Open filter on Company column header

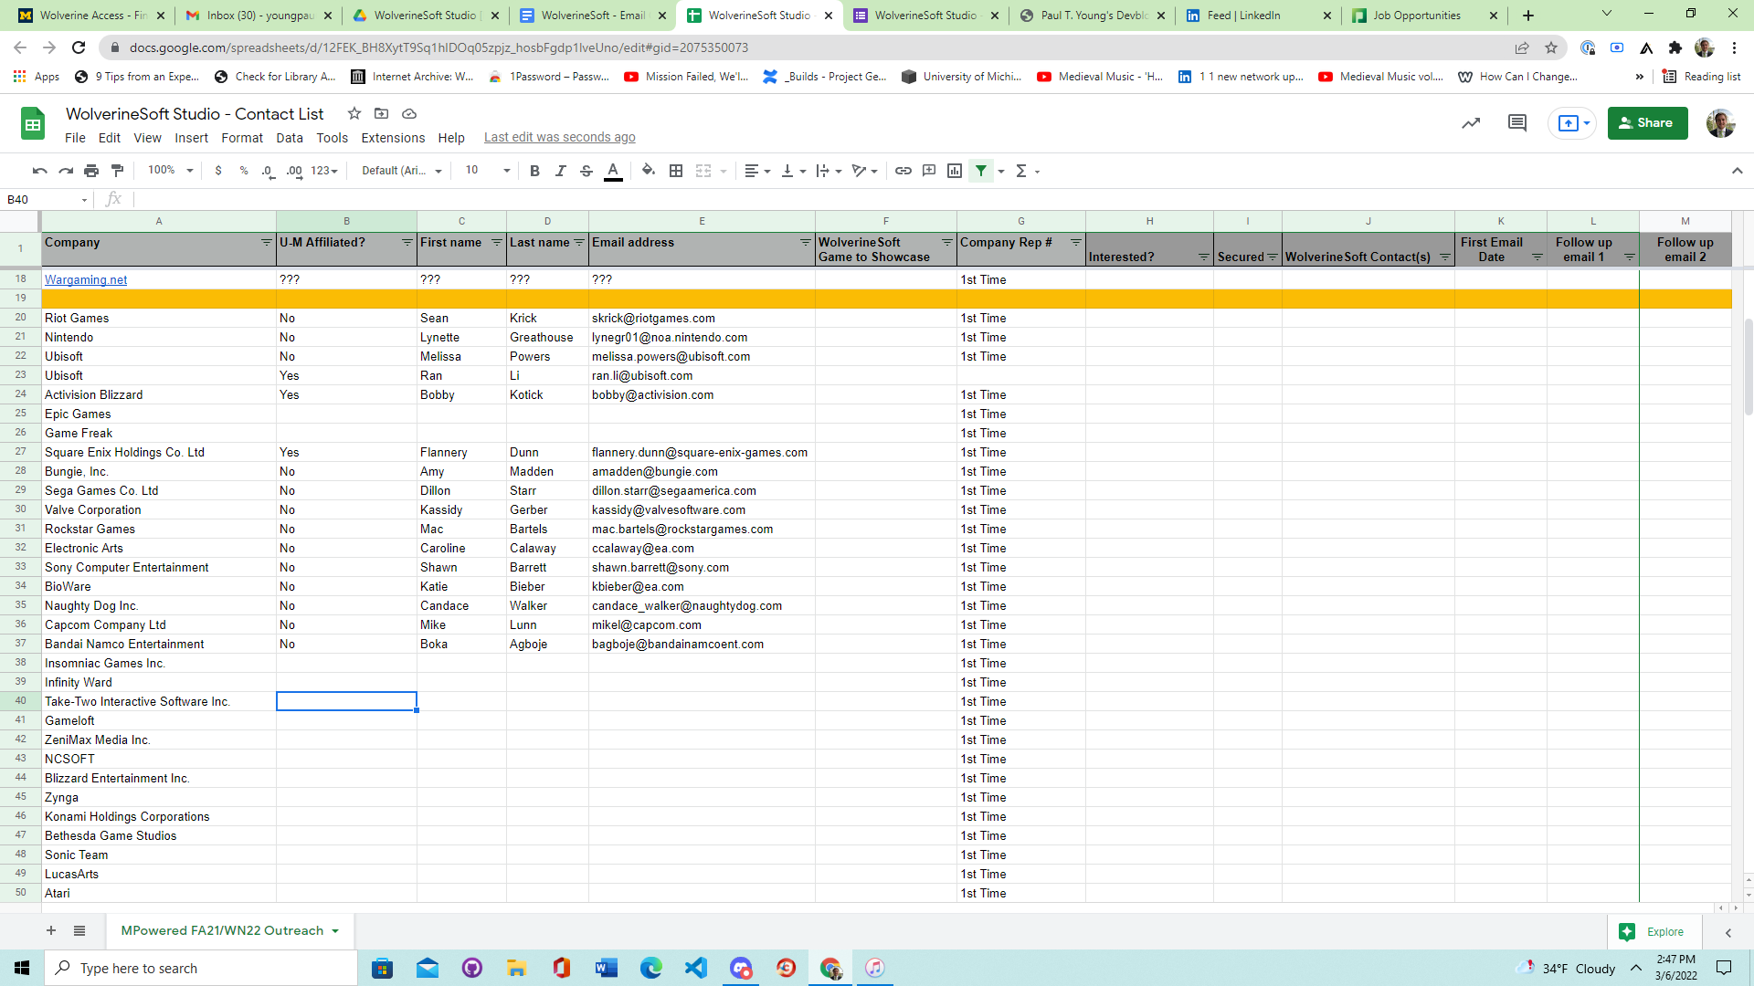coord(266,243)
